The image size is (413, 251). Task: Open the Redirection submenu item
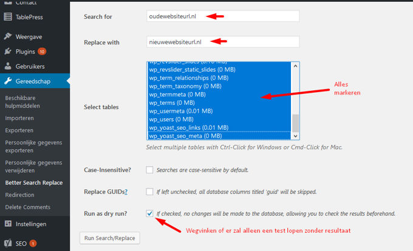tap(20, 195)
